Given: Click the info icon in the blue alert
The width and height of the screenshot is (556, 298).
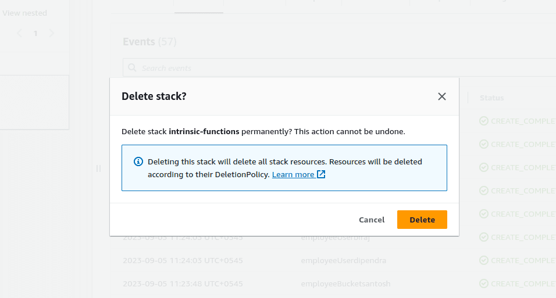Looking at the screenshot, I should [x=138, y=161].
